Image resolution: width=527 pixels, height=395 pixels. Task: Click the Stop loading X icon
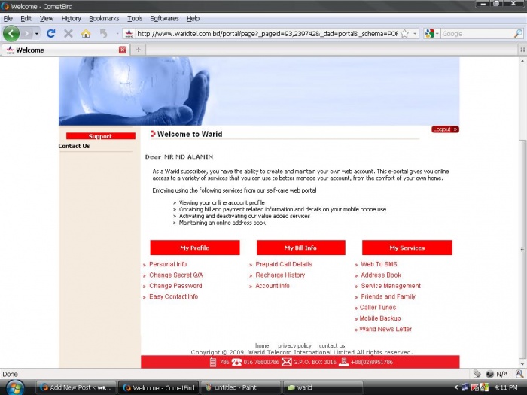coord(69,33)
